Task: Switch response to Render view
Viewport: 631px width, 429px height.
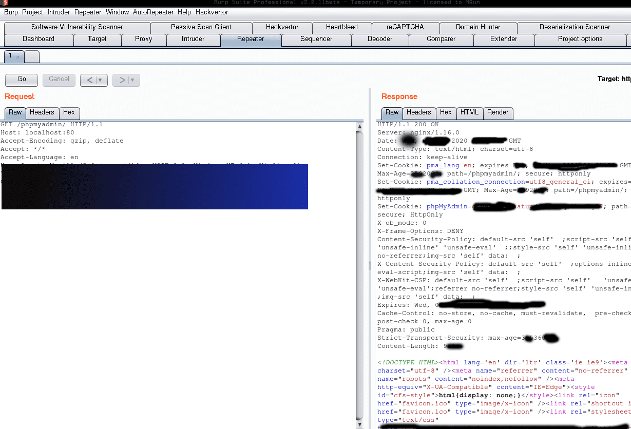Action: coord(498,112)
